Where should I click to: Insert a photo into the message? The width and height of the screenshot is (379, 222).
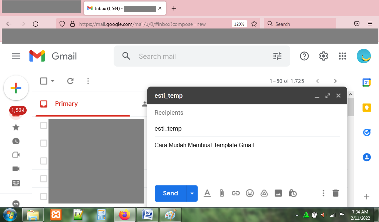pyautogui.click(x=278, y=193)
